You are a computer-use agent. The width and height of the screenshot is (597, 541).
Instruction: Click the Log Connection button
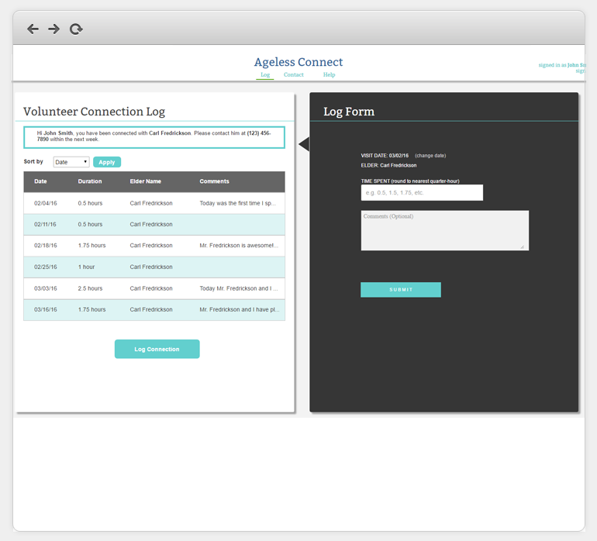click(157, 349)
